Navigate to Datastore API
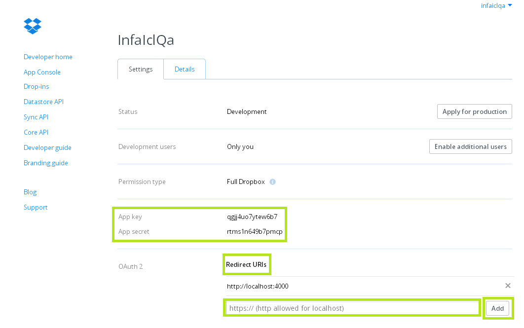 click(43, 102)
